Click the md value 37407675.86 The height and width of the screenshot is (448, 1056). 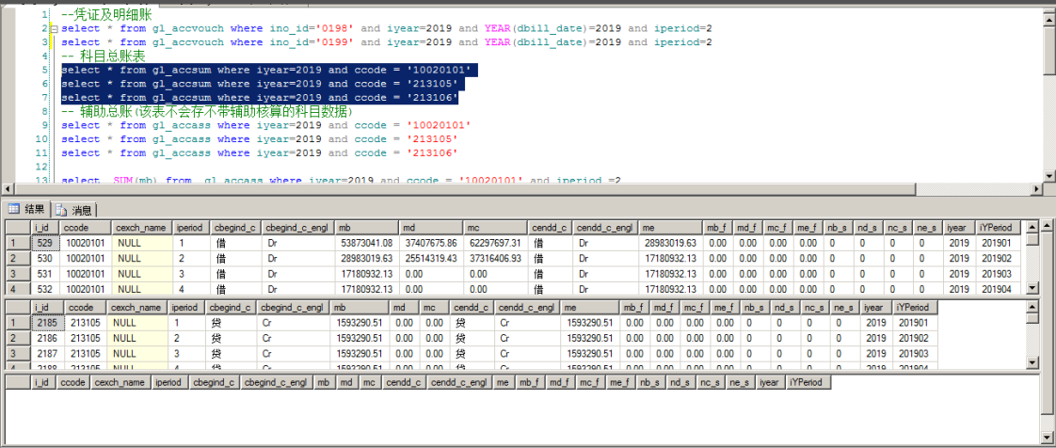(x=431, y=241)
